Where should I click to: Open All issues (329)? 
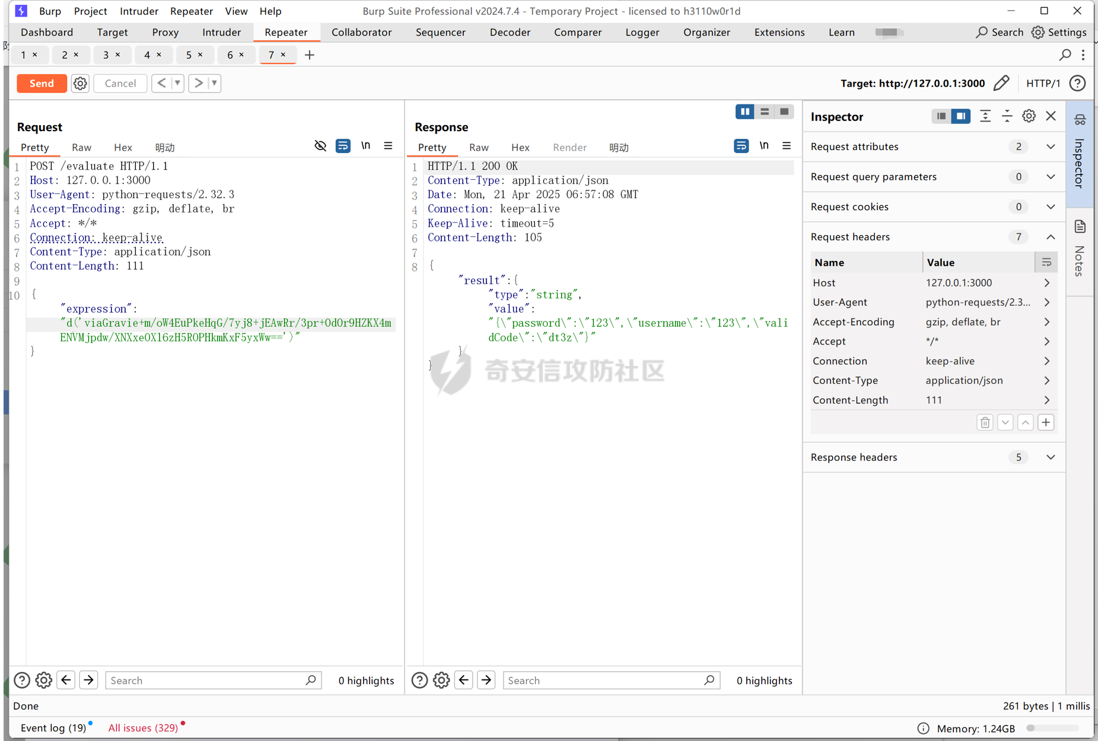pyautogui.click(x=143, y=728)
